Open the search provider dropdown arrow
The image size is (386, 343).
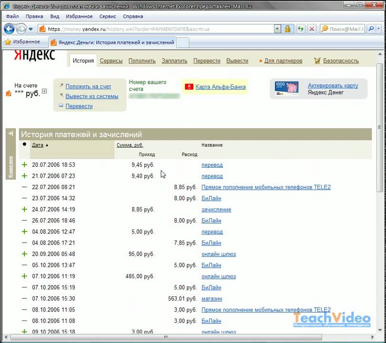coord(378,29)
